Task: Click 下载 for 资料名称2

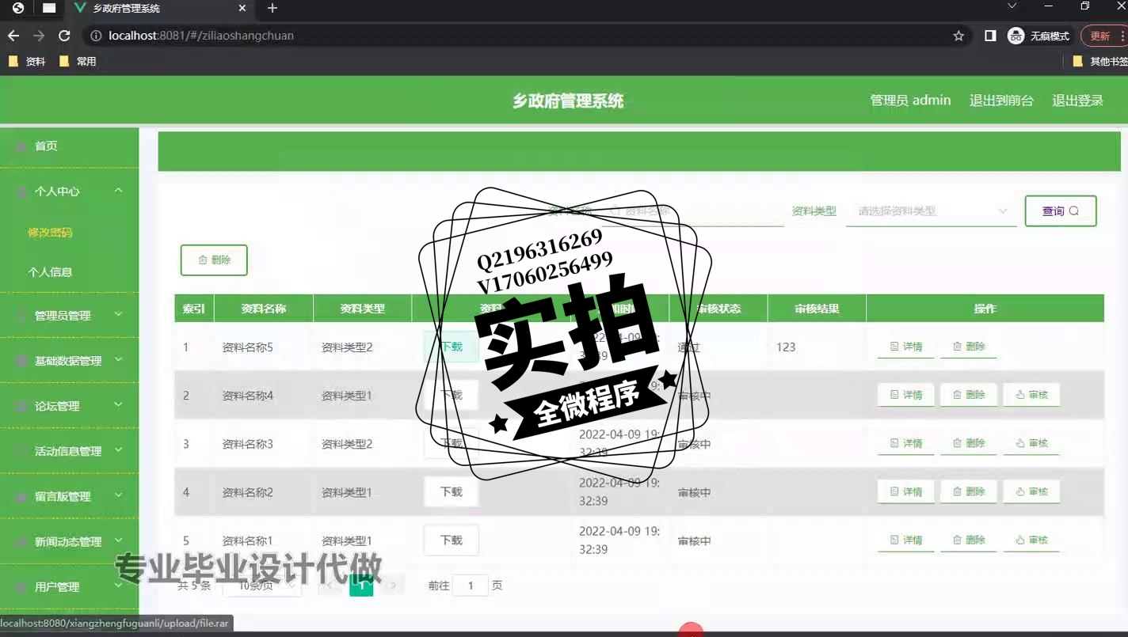Action: (x=452, y=492)
